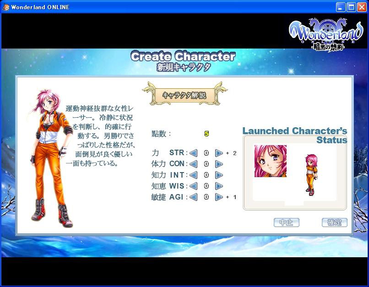This screenshot has width=369, height=287.
Task: Click the STR bonus '+ 2' text
Action: [x=231, y=153]
